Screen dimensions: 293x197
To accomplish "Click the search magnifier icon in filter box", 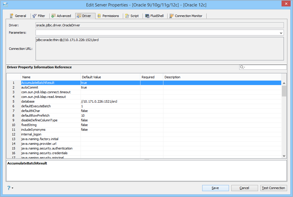I will [242, 67].
